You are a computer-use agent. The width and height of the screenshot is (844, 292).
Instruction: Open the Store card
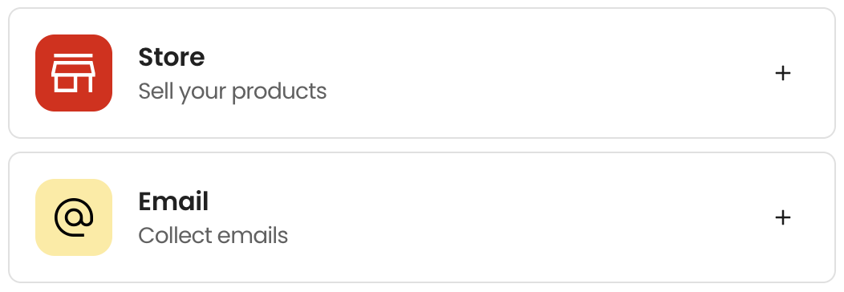422,73
